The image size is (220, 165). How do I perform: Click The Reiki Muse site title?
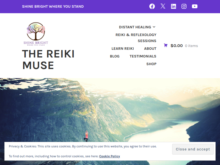point(48,60)
